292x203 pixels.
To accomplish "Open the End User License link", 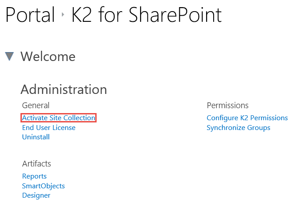I will tap(49, 127).
